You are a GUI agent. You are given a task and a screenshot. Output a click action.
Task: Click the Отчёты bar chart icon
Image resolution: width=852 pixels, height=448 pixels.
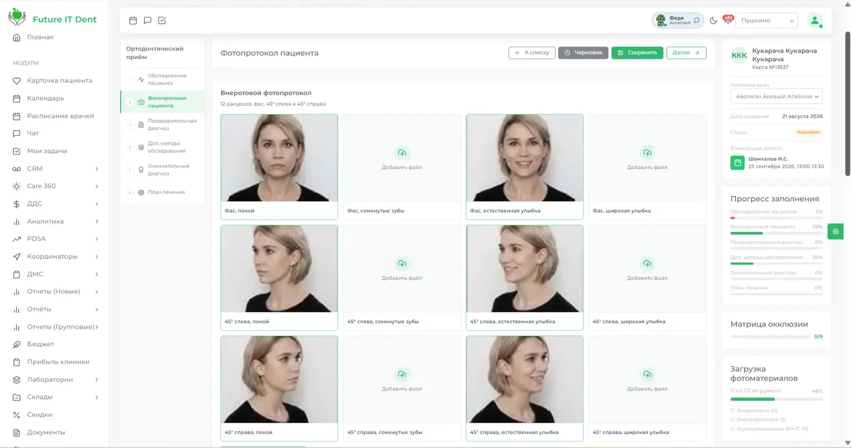click(17, 309)
